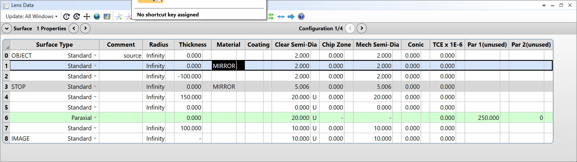Click the U solve cell for row 6 semi-dia
This screenshot has width=577, height=162.
click(315, 118)
